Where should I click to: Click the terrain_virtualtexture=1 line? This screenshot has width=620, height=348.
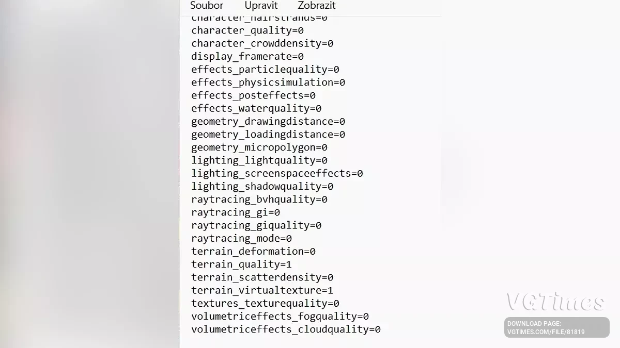pos(262,290)
